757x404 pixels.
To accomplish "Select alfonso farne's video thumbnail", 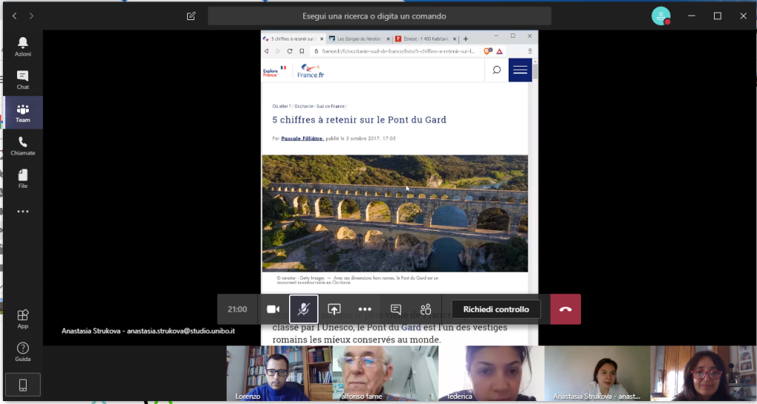I will (385, 373).
